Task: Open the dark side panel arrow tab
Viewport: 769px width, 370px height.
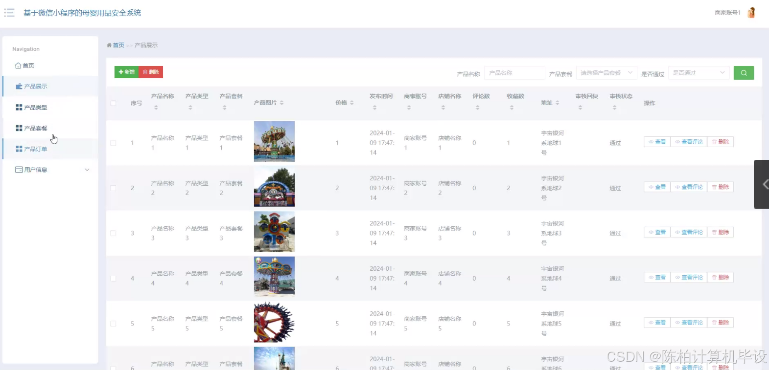Action: click(762, 184)
